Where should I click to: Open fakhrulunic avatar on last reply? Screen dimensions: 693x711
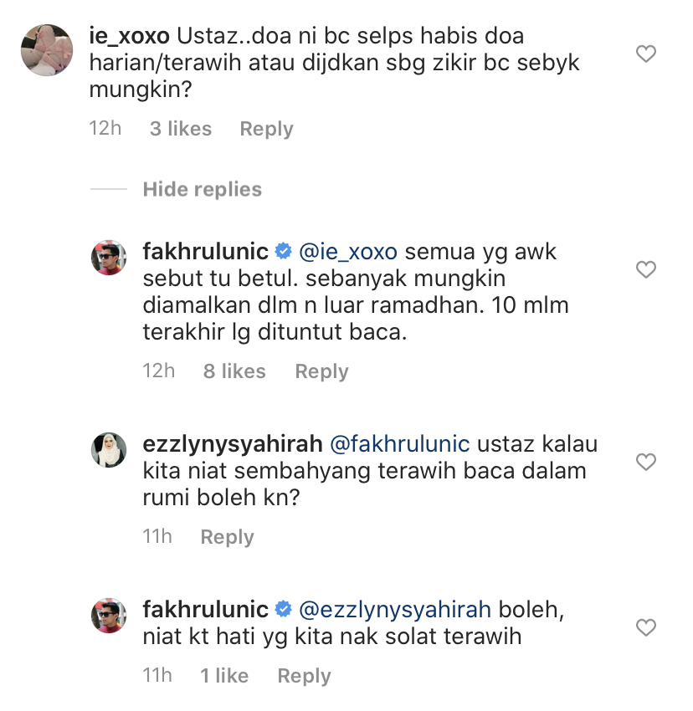(109, 616)
